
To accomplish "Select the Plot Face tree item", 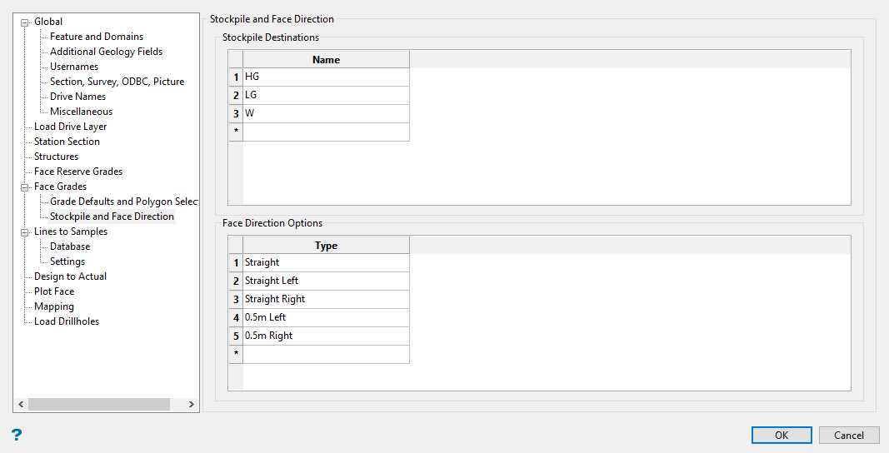I will click(54, 291).
